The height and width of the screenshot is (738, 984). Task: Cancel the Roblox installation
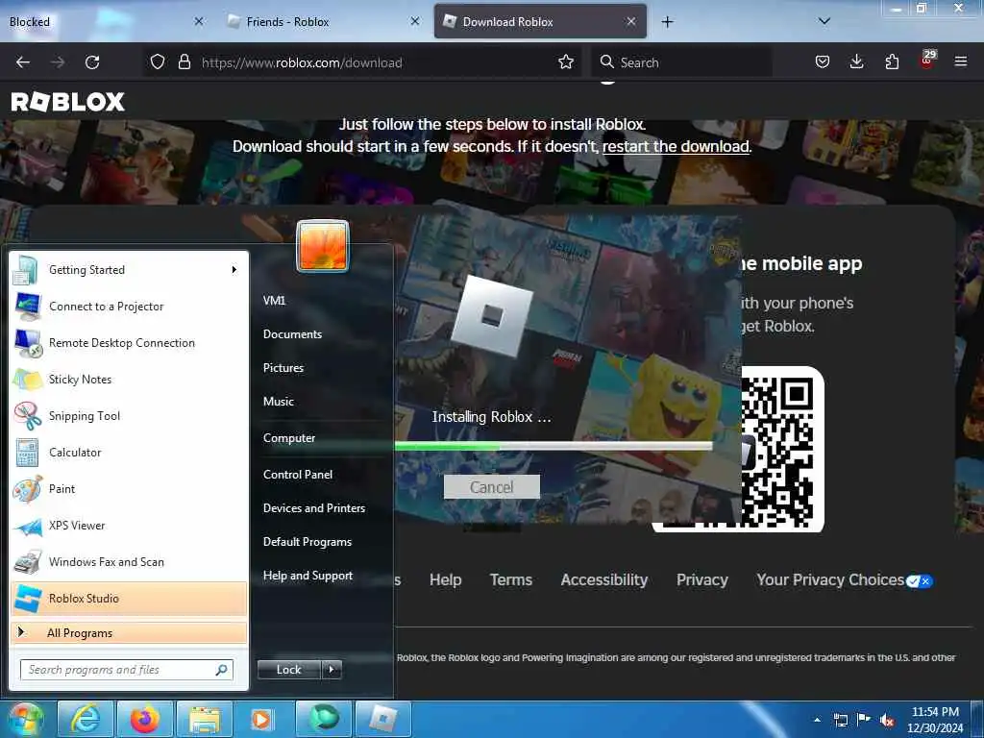pos(491,487)
